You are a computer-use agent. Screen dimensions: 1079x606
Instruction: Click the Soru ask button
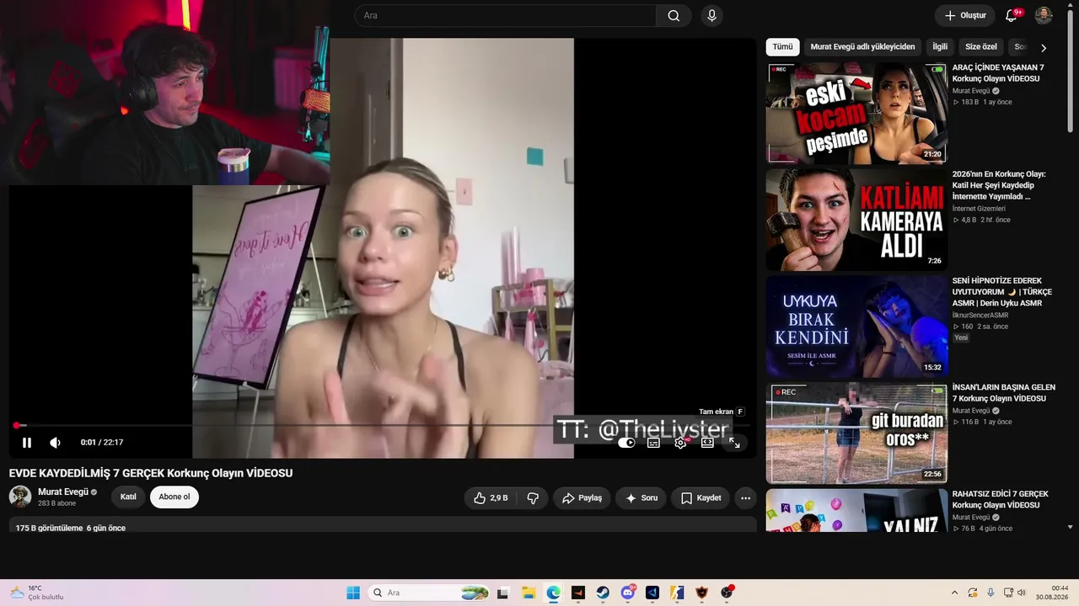[x=641, y=498]
